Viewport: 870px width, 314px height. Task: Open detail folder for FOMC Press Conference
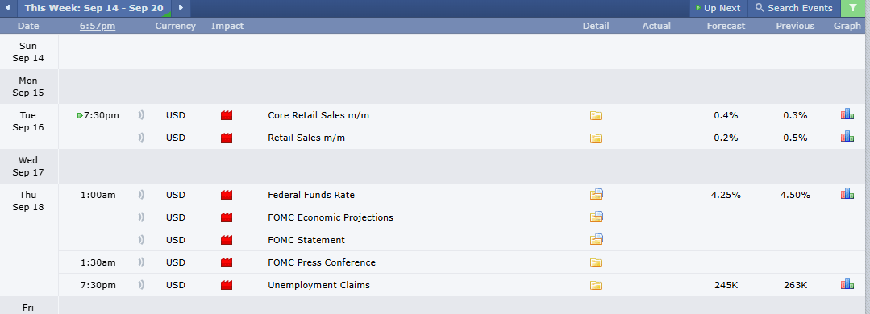596,263
